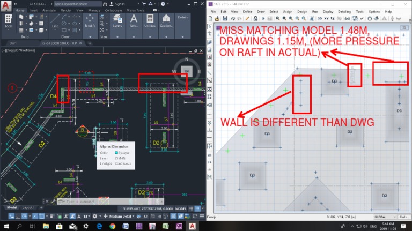Switch to 3D view in SAFE
The image size is (412, 231).
tap(320, 18)
